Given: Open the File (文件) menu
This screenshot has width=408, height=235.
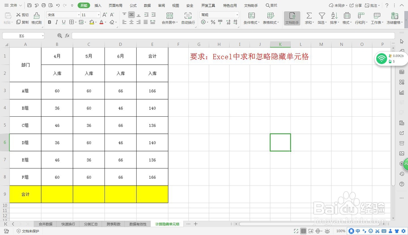Looking at the screenshot, I should 13,5.
